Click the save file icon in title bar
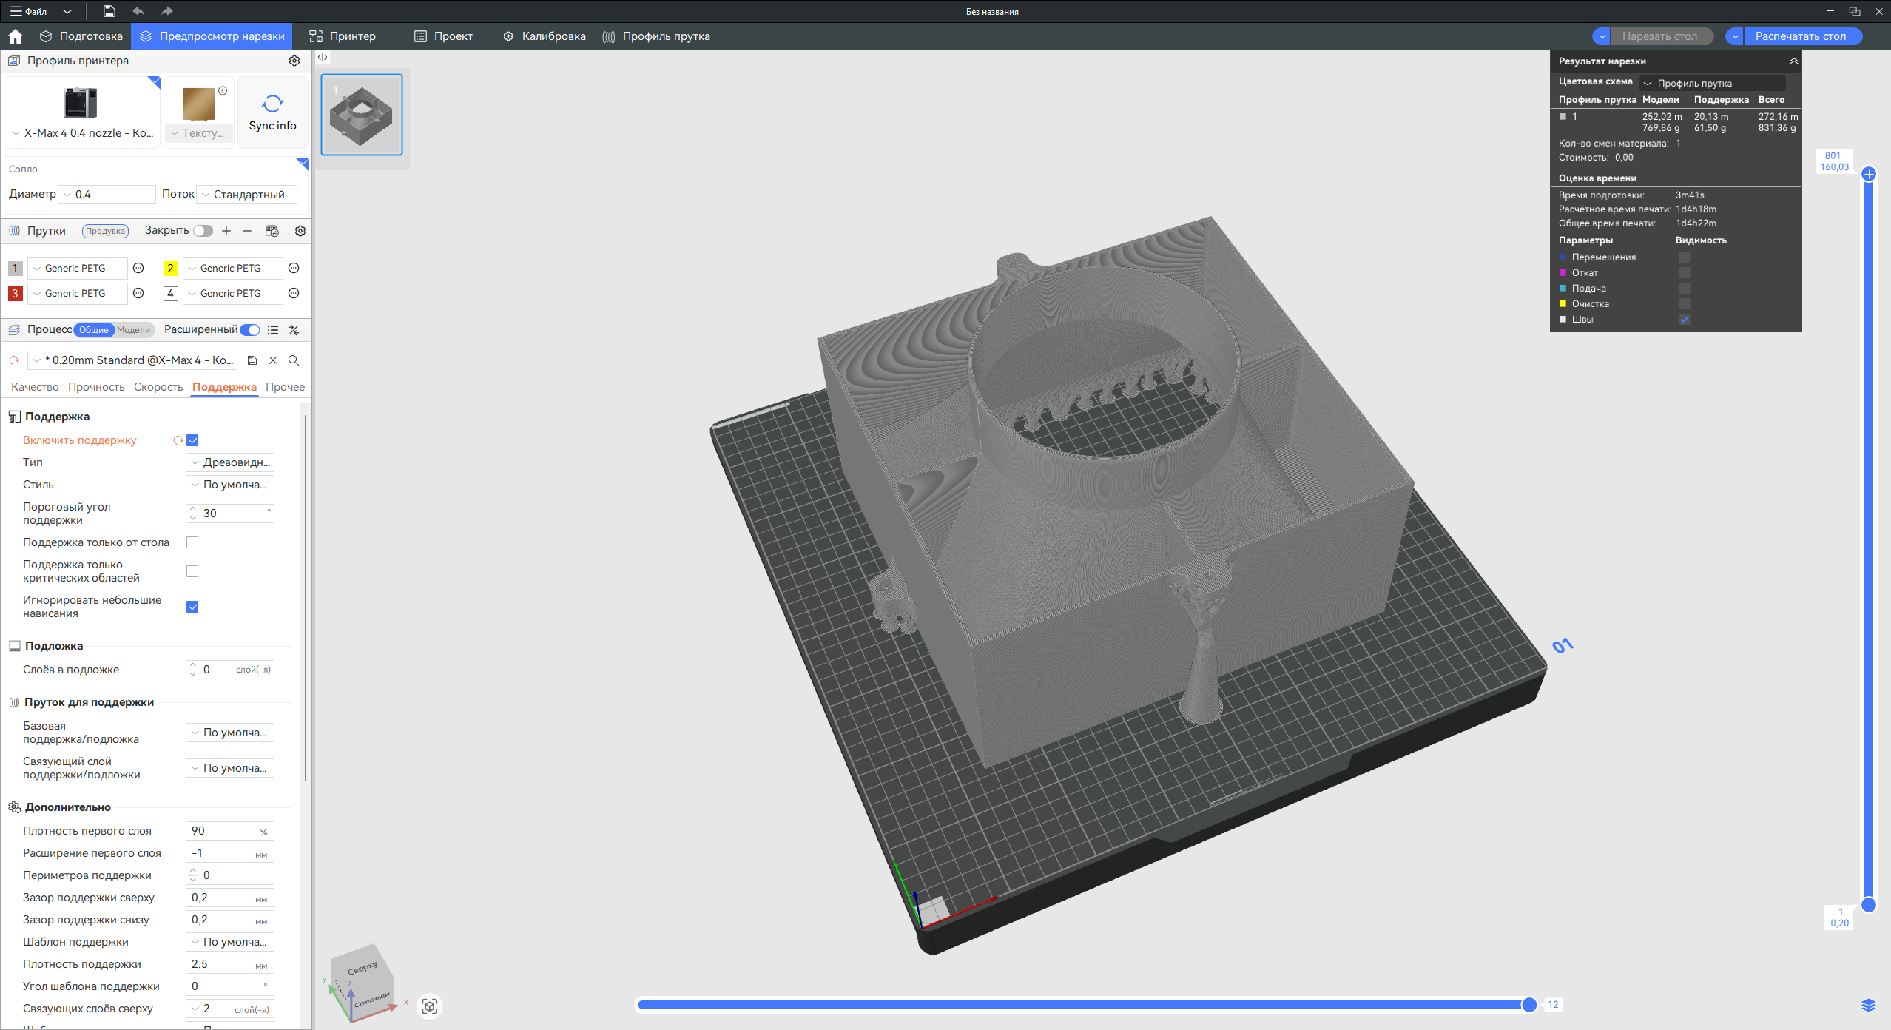The image size is (1891, 1030). point(109,11)
